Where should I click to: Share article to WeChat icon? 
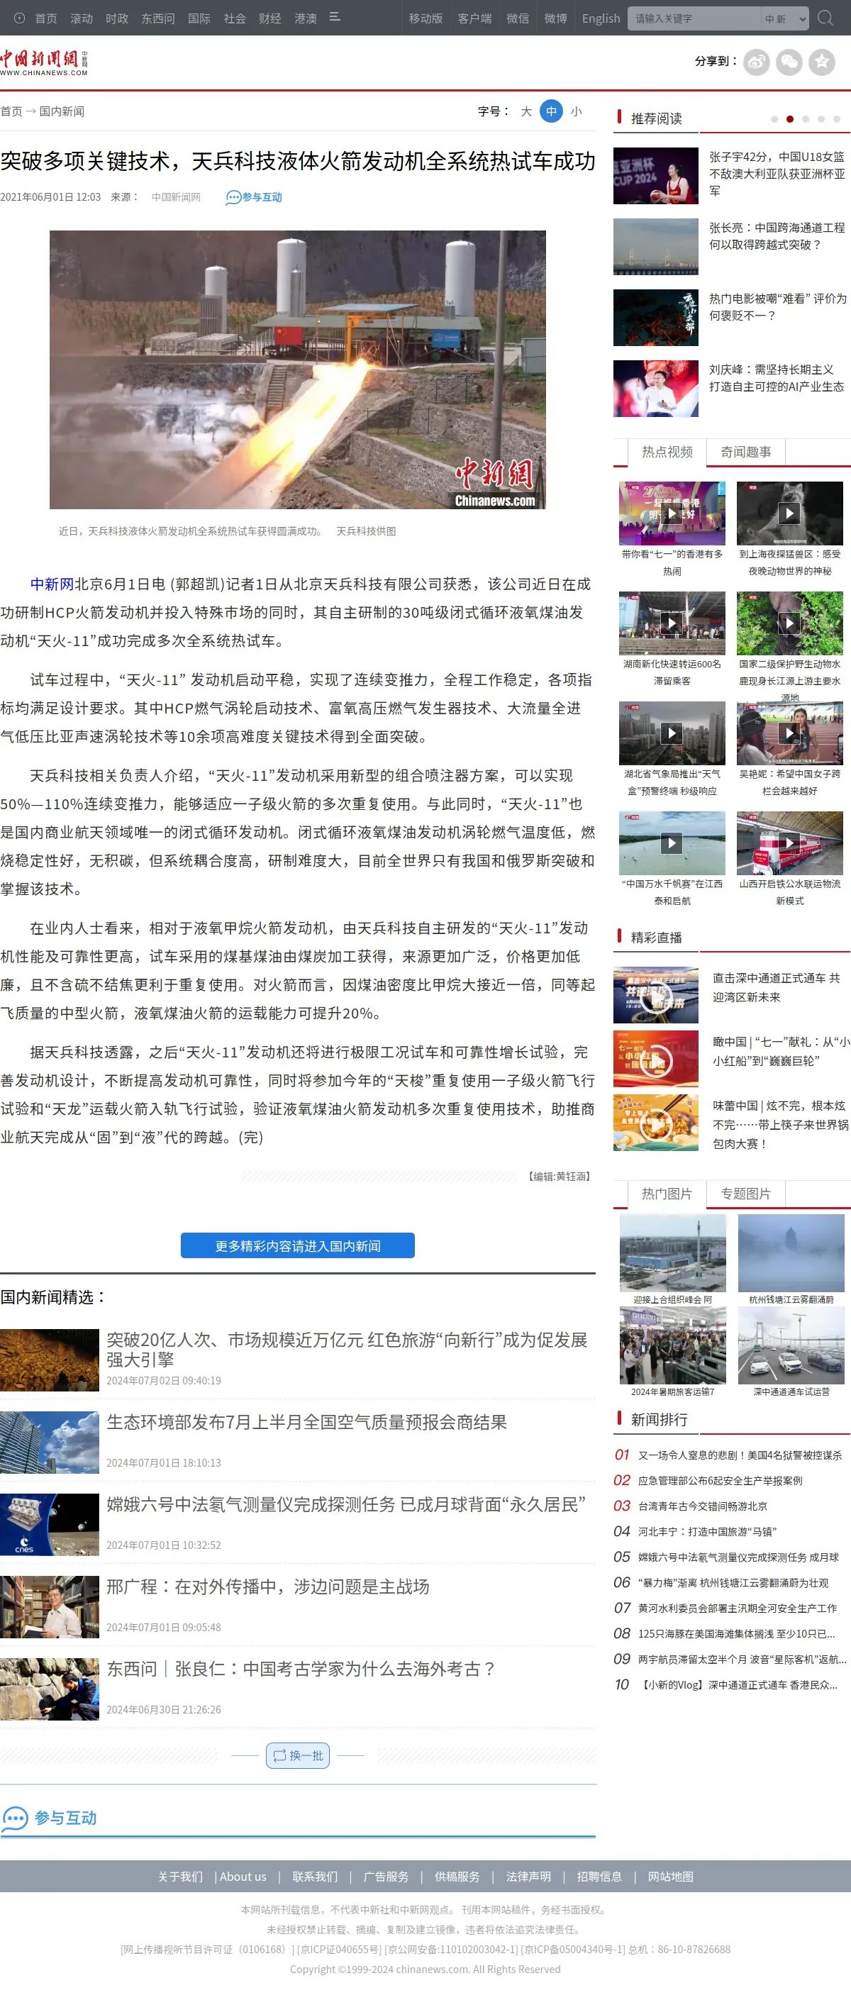(x=789, y=62)
